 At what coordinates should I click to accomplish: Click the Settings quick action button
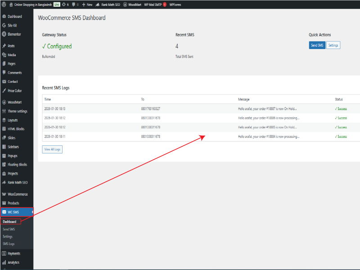[333, 45]
